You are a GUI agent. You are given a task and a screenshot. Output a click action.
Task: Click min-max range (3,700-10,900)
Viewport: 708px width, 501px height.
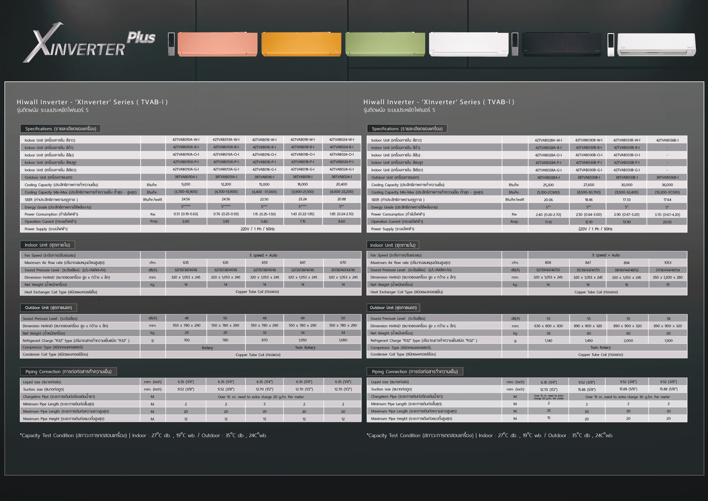(x=186, y=192)
